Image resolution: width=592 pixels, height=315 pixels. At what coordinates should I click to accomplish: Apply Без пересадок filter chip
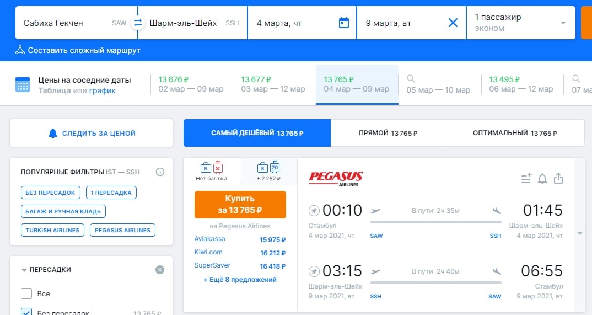click(51, 193)
